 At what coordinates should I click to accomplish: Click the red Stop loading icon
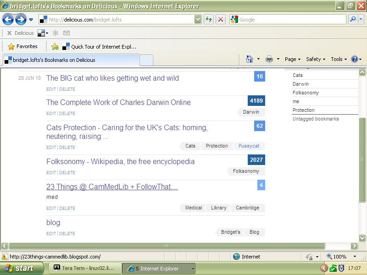pos(221,19)
